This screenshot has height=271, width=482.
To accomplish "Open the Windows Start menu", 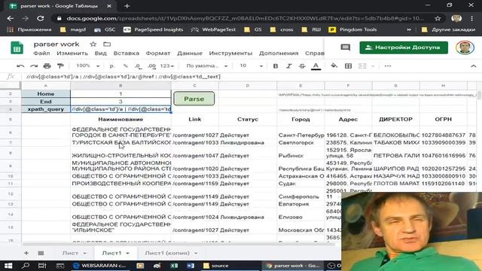I will [8, 266].
